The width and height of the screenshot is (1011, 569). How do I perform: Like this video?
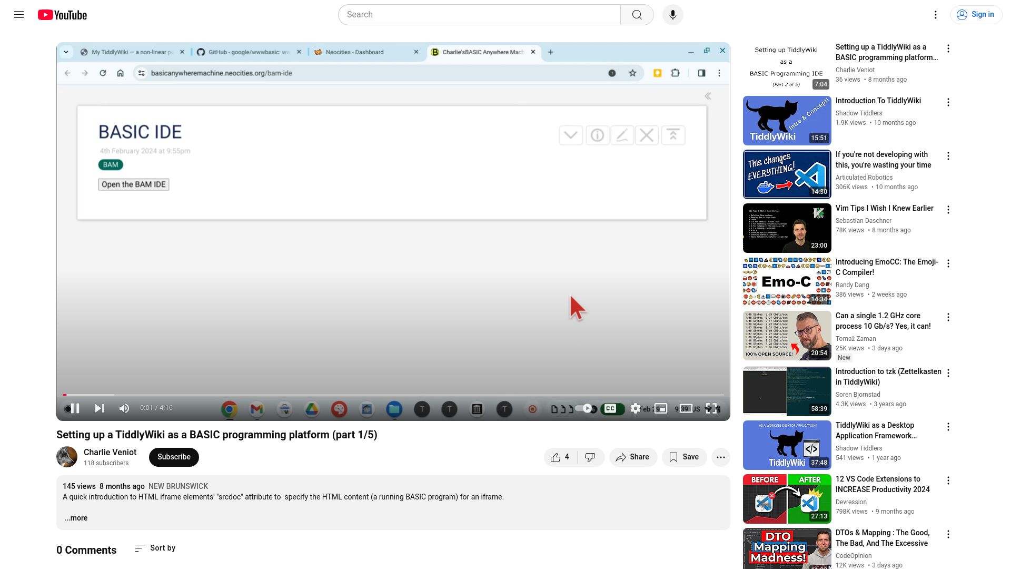pyautogui.click(x=560, y=457)
